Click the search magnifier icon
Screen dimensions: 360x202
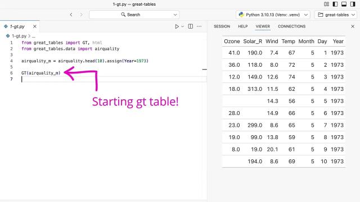(123, 15)
